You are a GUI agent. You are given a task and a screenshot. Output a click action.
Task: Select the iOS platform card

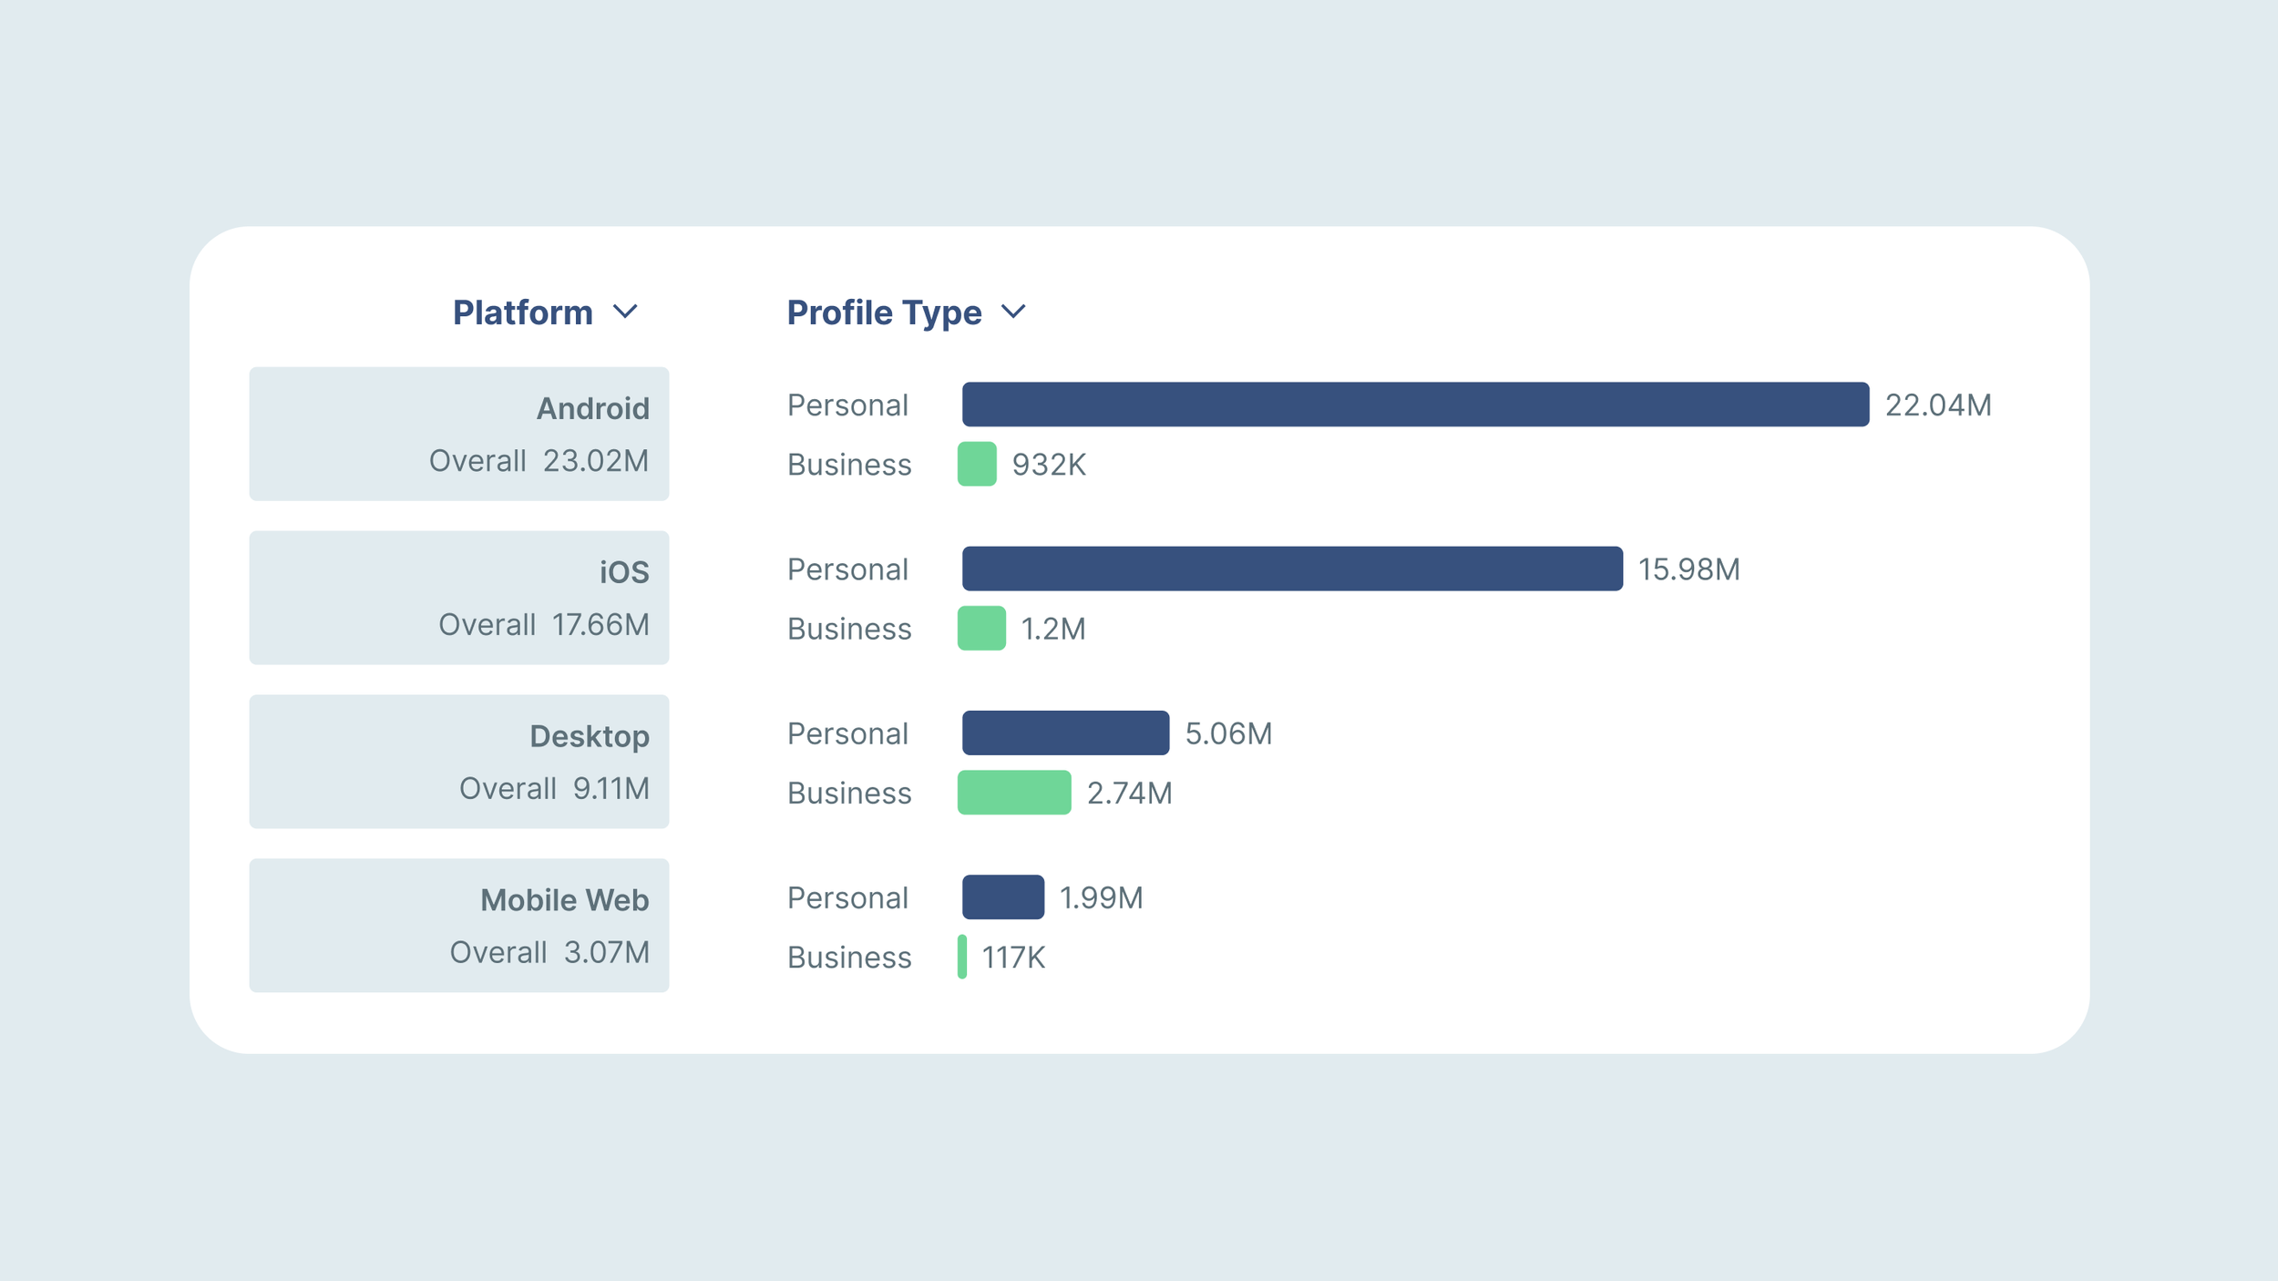point(458,598)
